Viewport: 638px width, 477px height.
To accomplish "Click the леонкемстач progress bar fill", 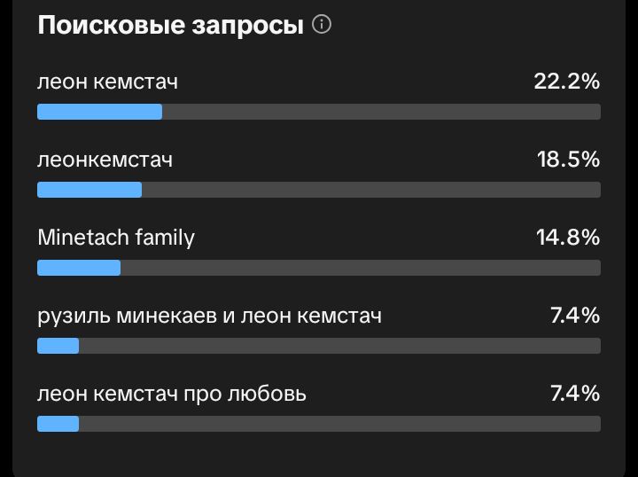I will coord(89,190).
